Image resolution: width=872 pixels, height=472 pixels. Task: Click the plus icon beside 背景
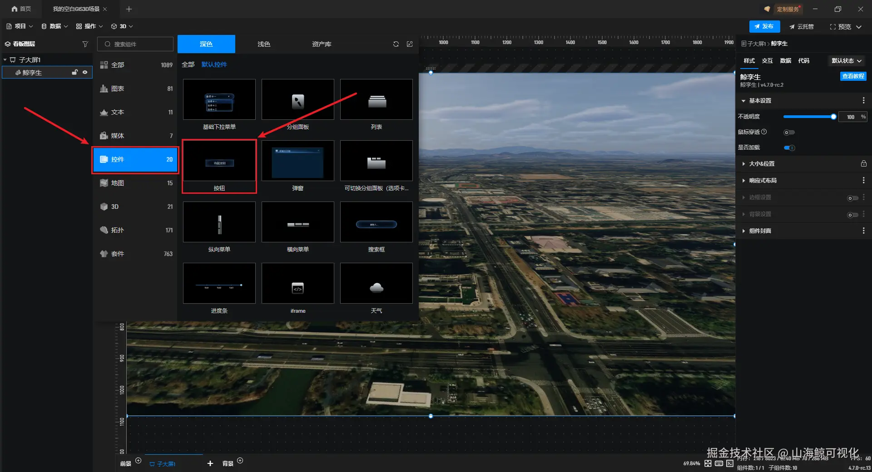[x=240, y=461]
